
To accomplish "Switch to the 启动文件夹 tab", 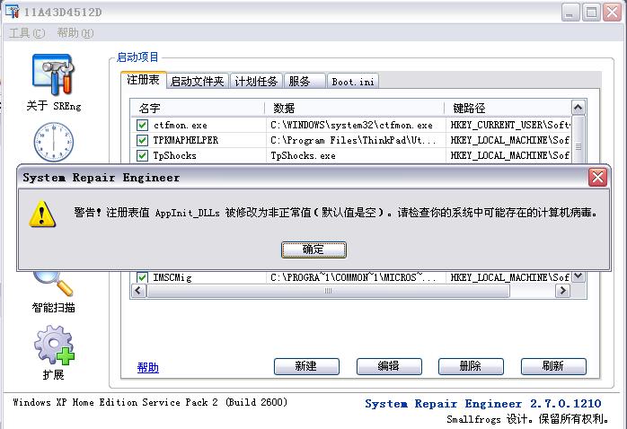I will (x=197, y=81).
